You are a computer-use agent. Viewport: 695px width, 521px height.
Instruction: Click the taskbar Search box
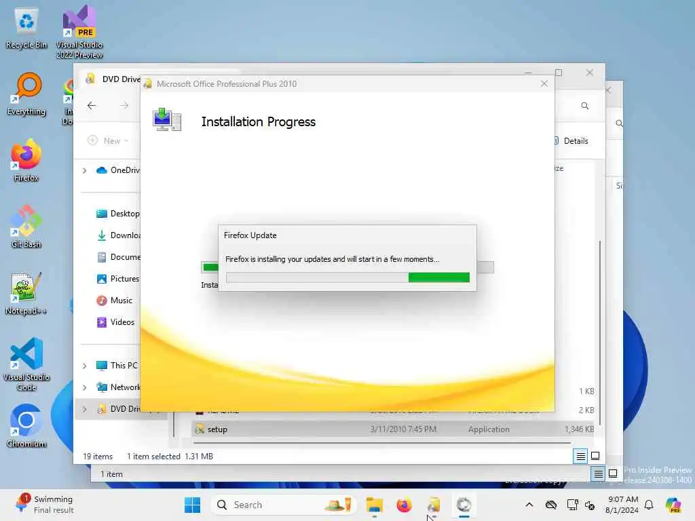tap(284, 505)
